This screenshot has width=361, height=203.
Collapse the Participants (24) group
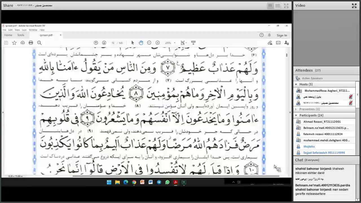click(296, 115)
